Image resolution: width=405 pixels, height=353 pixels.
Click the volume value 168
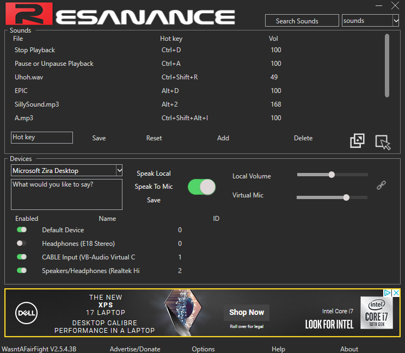pyautogui.click(x=276, y=104)
